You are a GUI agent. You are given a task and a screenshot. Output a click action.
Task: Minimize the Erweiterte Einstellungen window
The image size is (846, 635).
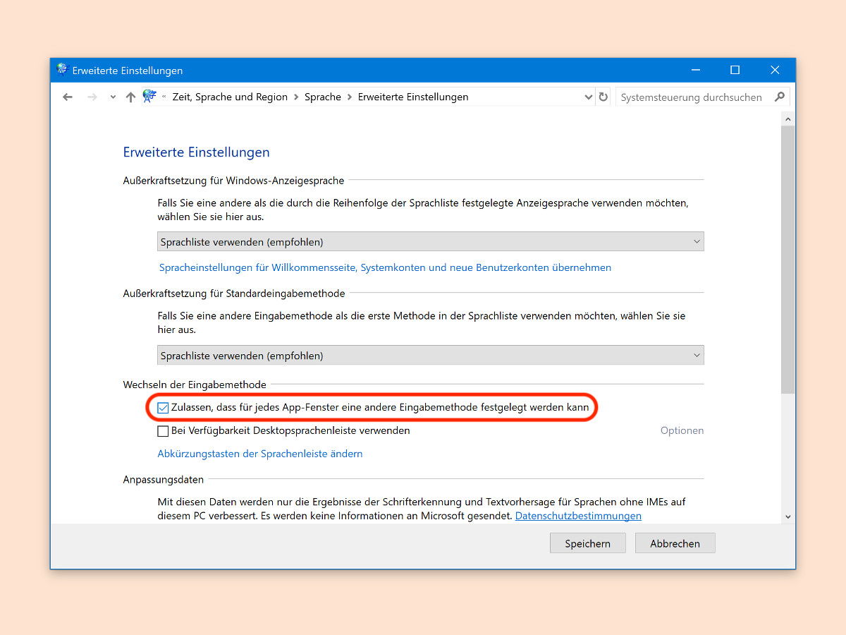pos(696,70)
